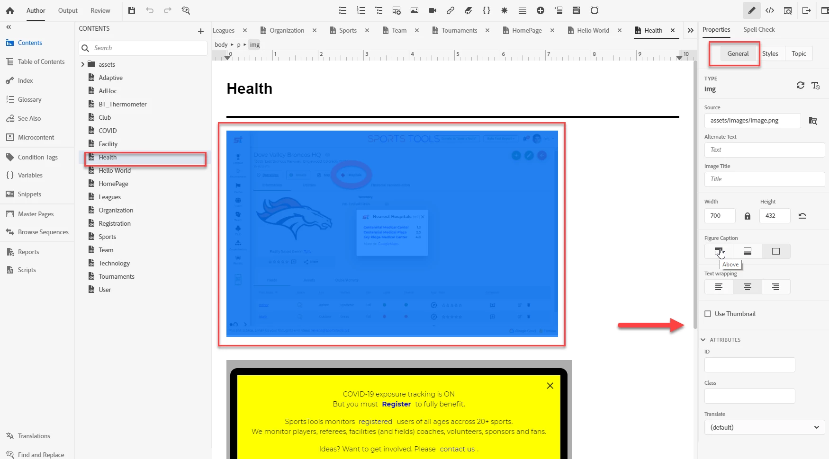Set text wrapping to right

coord(776,287)
